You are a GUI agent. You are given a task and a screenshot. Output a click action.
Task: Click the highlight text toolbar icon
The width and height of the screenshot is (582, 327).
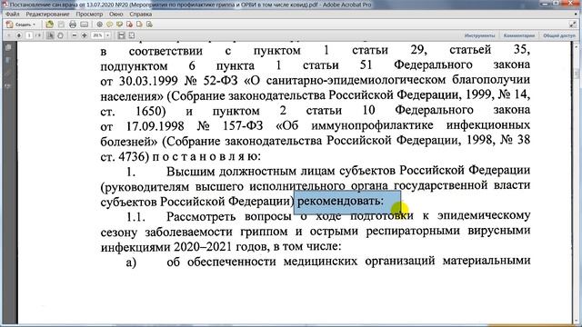coord(119,25)
